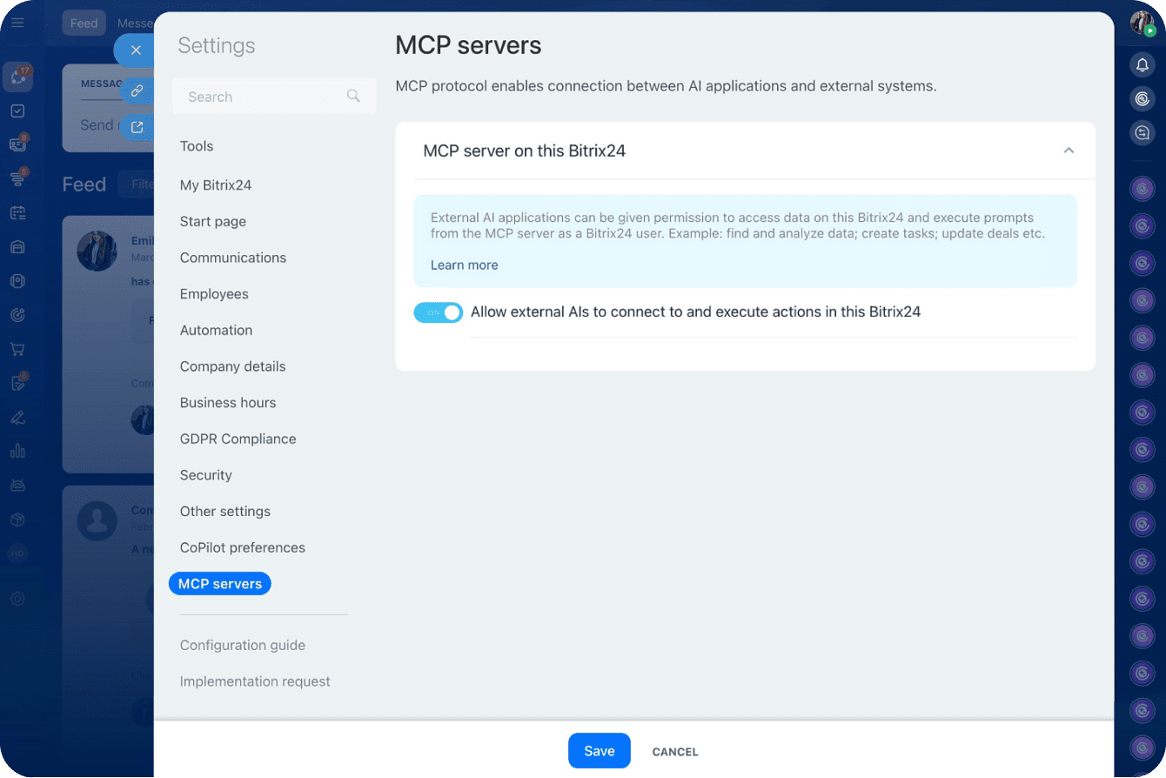This screenshot has height=778, width=1166.
Task: Open the bar chart analytics sidebar icon
Action: coord(17,451)
